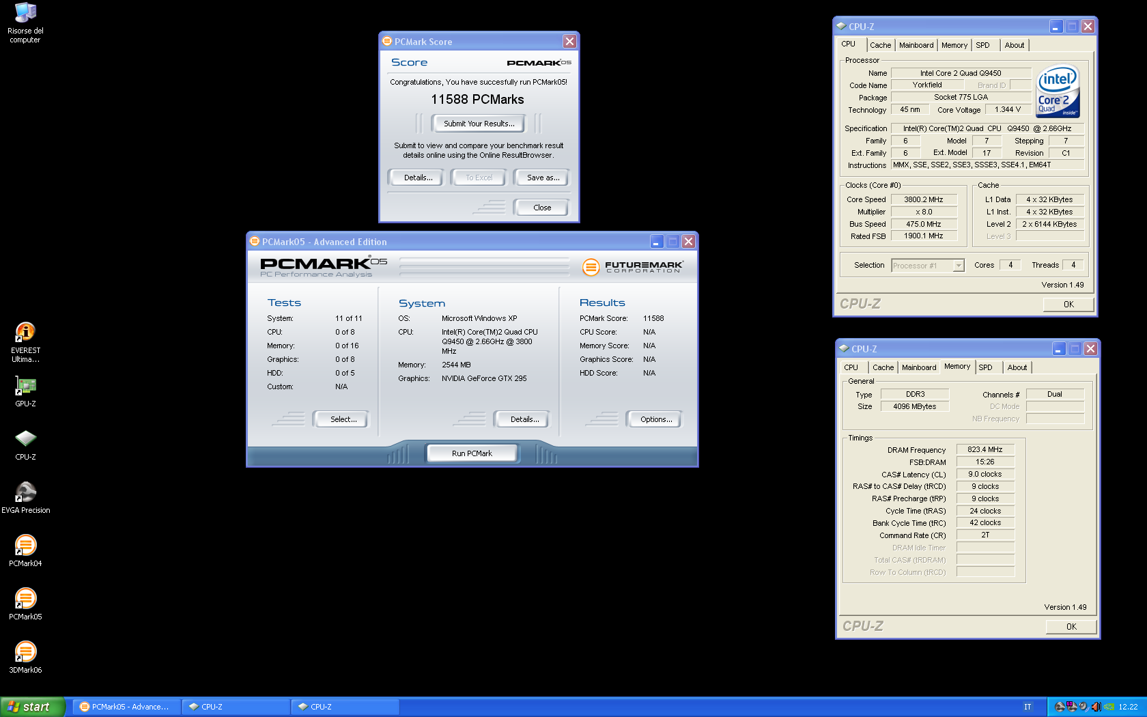Close the PCMark Score dialog via X
The width and height of the screenshot is (1147, 717).
click(569, 42)
